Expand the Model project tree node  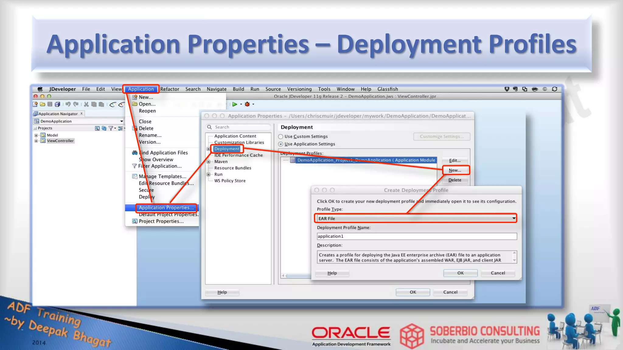pos(36,135)
